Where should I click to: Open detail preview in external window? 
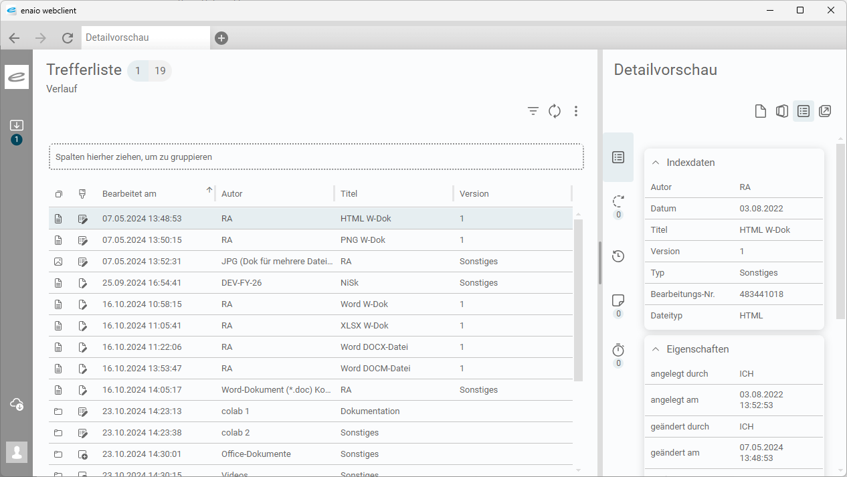(x=825, y=111)
